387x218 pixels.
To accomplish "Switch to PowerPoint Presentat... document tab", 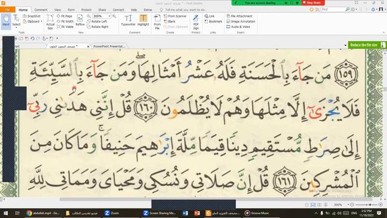I will coord(109,46).
